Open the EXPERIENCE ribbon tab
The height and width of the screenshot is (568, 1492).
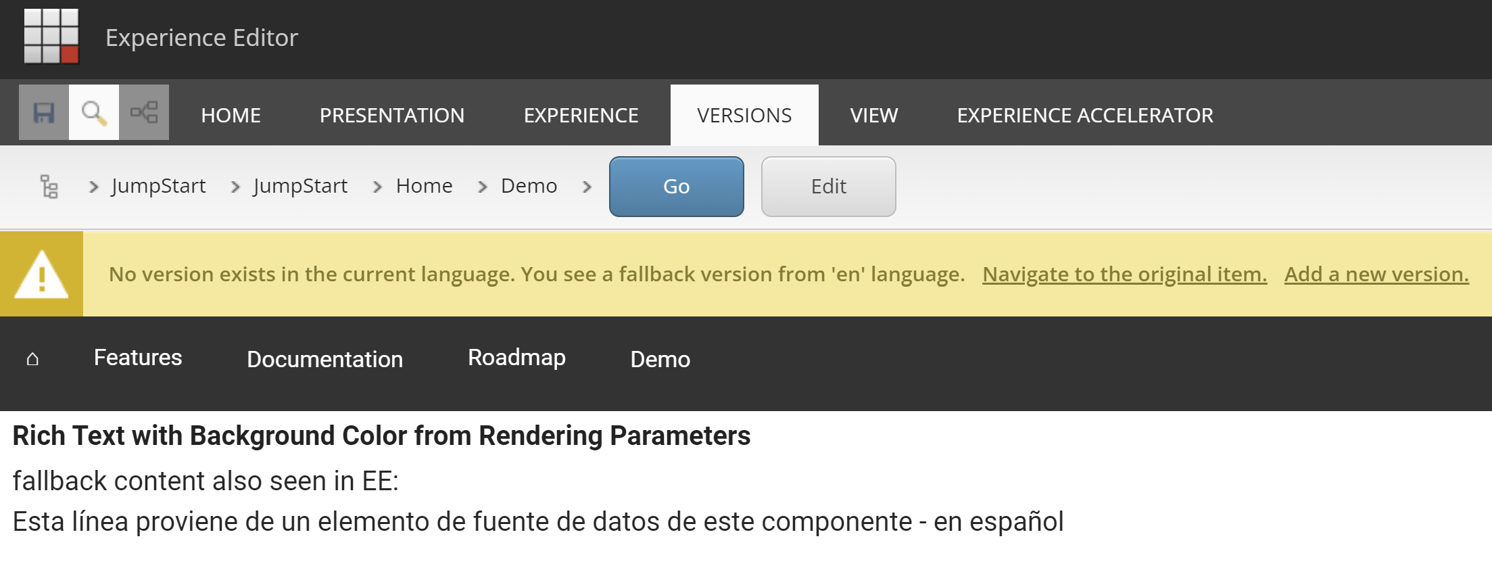(x=581, y=115)
